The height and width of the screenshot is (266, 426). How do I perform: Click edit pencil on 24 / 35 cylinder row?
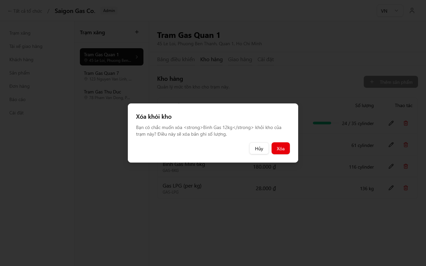point(391,123)
